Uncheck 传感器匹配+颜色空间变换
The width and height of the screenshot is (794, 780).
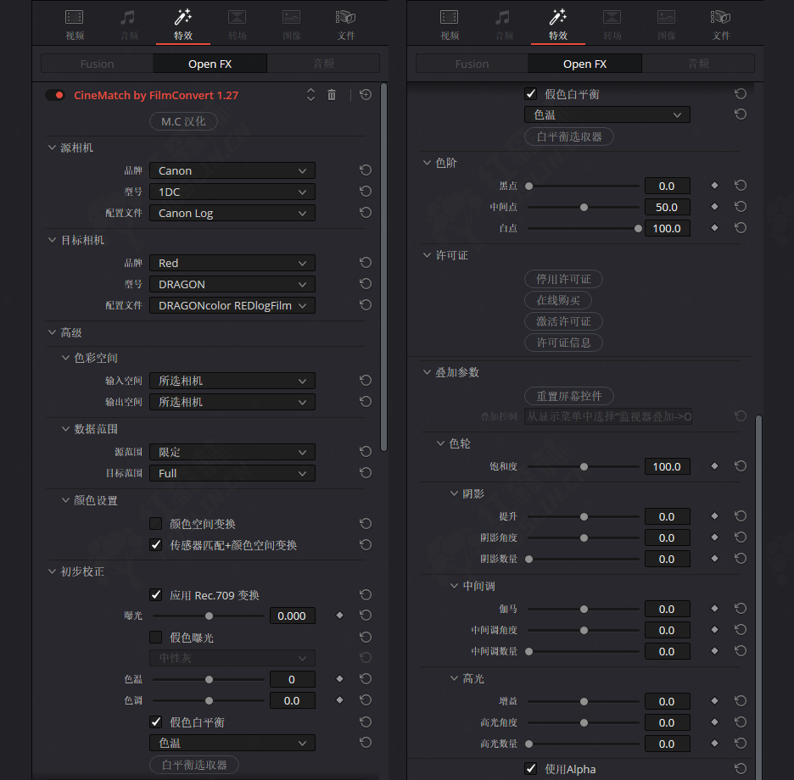point(156,544)
